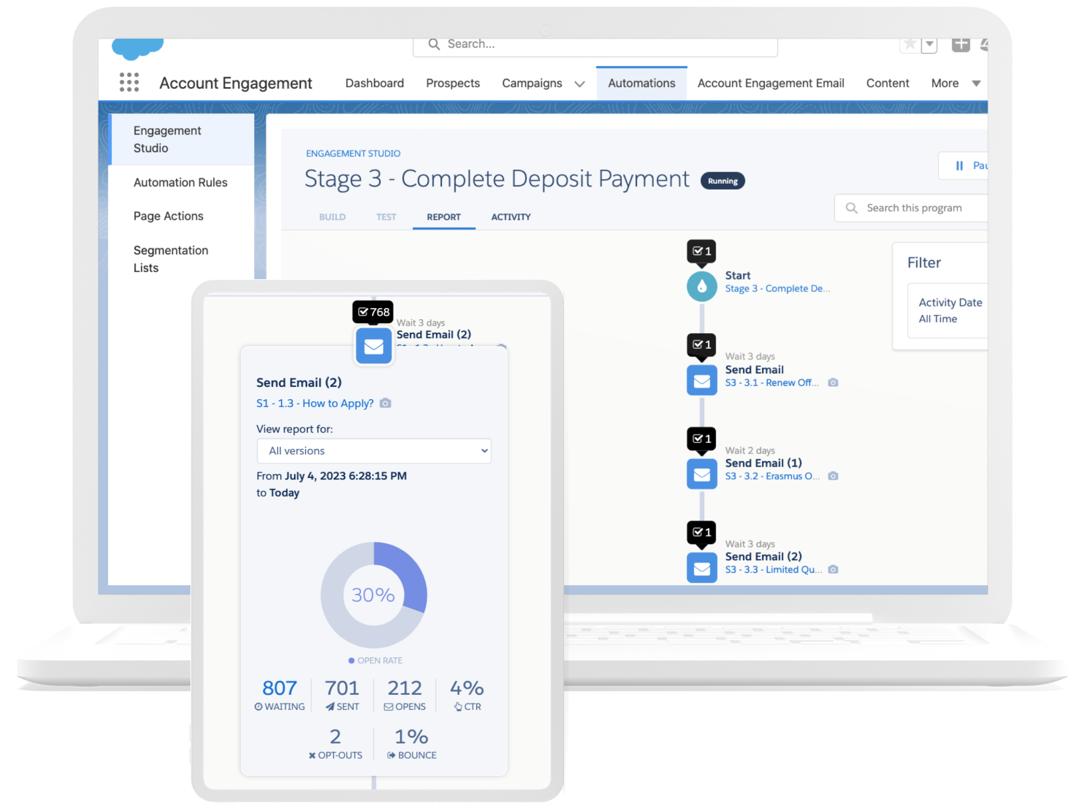The height and width of the screenshot is (809, 1085).
Task: Click the 701 Sent statistic
Action: coord(342,695)
